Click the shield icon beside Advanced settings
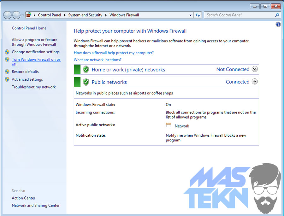Viewport: 284px width, 216px height. [7, 79]
